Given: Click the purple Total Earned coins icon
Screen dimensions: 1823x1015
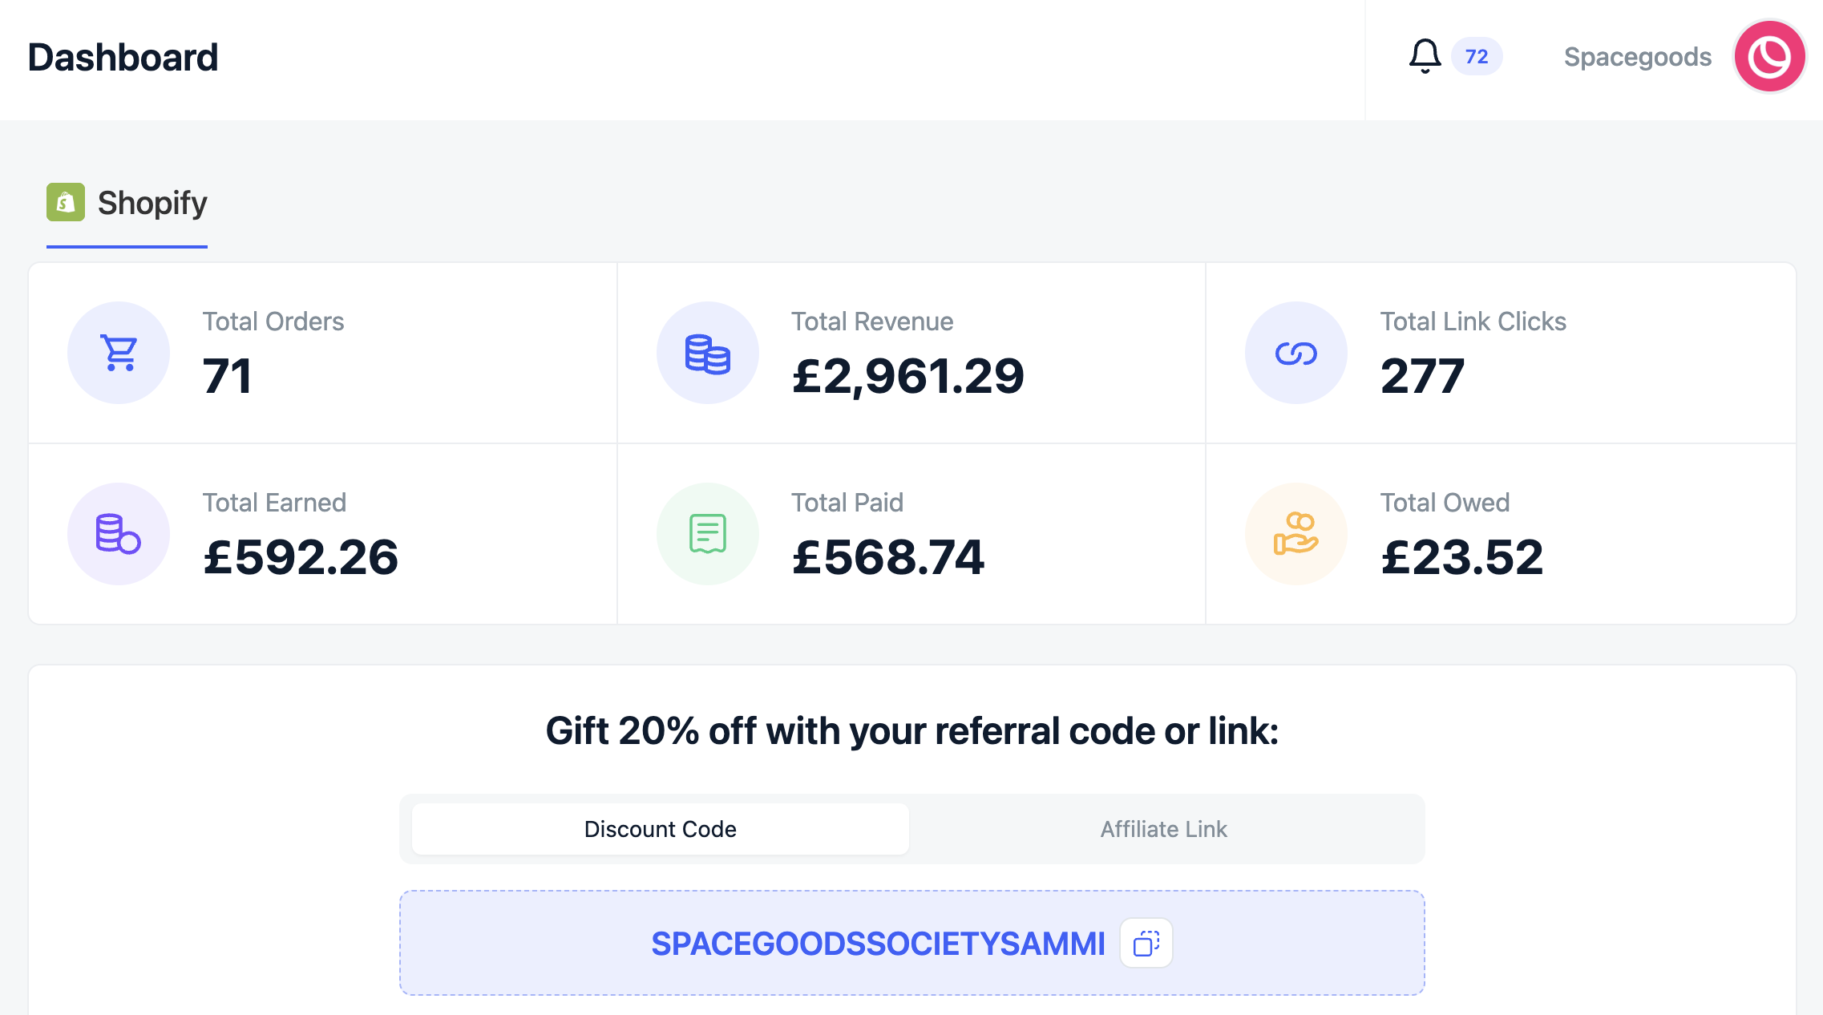Looking at the screenshot, I should [x=119, y=534].
